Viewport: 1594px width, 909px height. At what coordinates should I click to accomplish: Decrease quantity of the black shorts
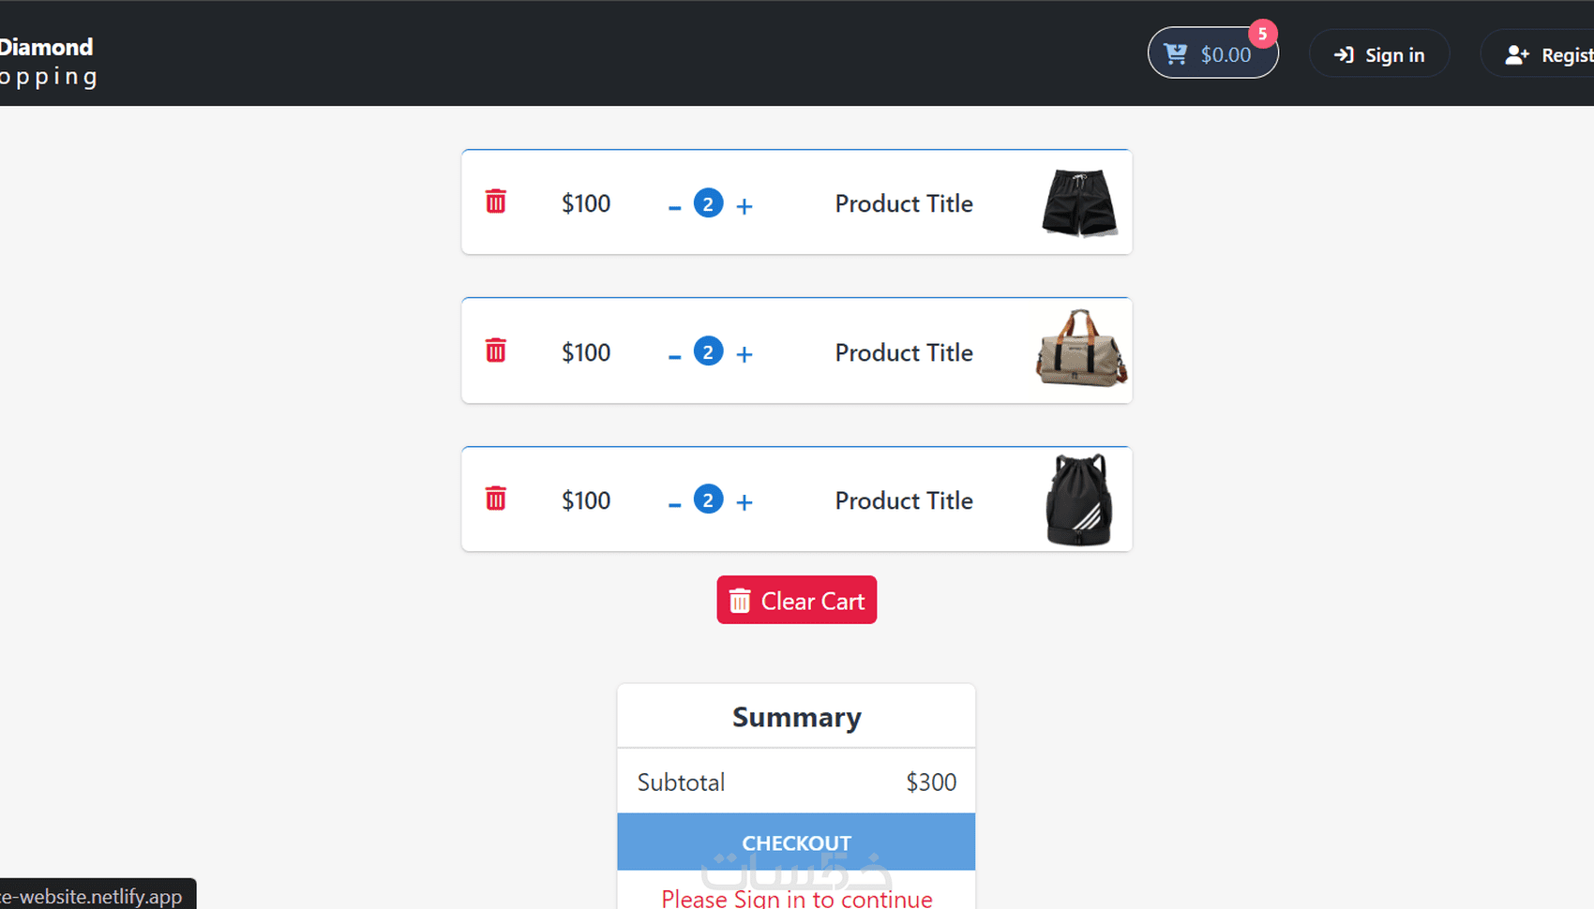[x=674, y=206]
